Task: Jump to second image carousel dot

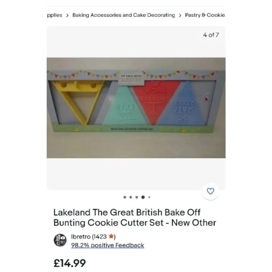Action: coord(131,197)
